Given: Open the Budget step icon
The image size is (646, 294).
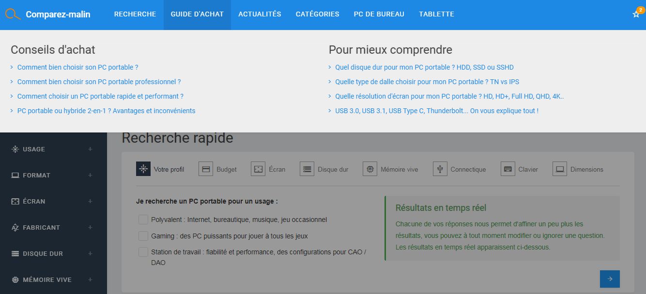Looking at the screenshot, I should [x=206, y=169].
